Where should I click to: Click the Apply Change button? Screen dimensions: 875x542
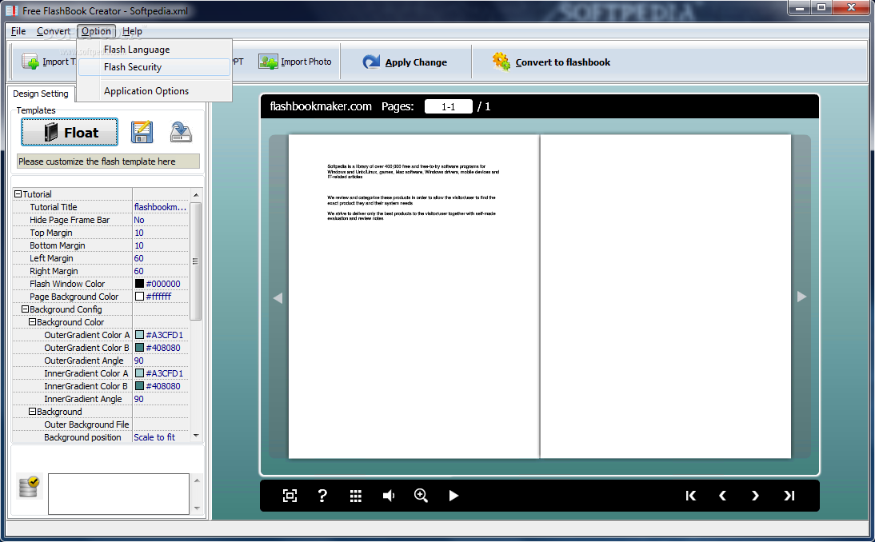coord(405,62)
